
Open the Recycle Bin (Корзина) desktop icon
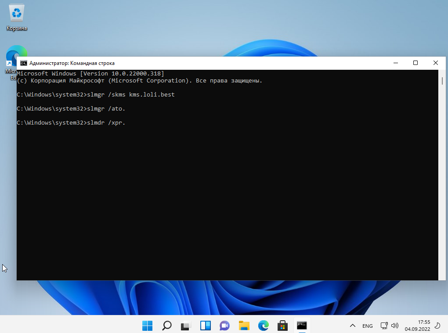(x=17, y=17)
